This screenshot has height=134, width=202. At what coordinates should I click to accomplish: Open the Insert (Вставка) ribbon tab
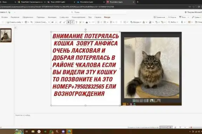tap(5, 17)
